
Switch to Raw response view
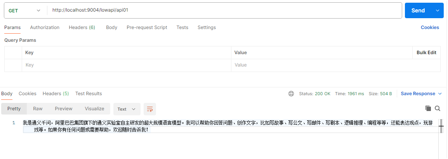tap(38, 109)
